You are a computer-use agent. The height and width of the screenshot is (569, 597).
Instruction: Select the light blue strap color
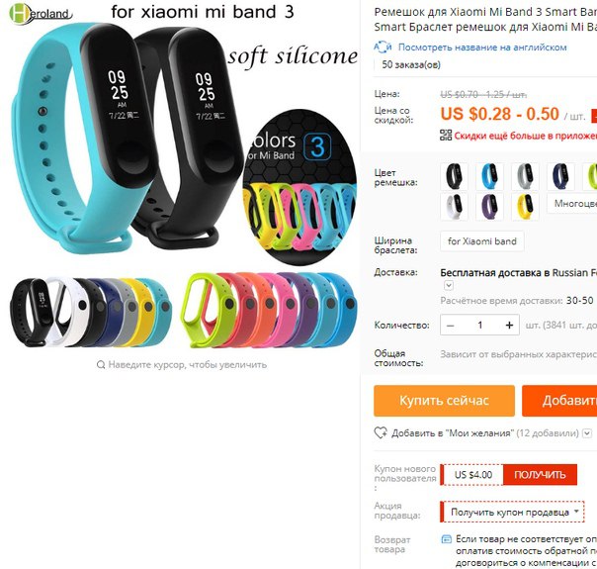489,176
